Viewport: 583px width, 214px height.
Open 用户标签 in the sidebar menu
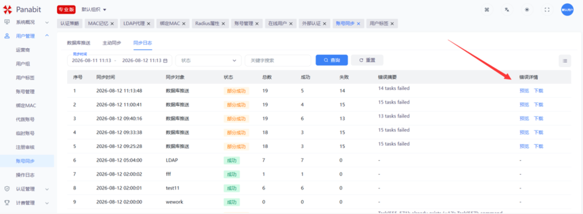point(25,78)
